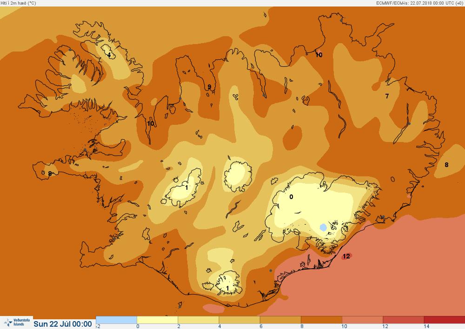Click the 7 temperature label in the east
Image resolution: width=465 pixels, height=329 pixels.
point(387,96)
